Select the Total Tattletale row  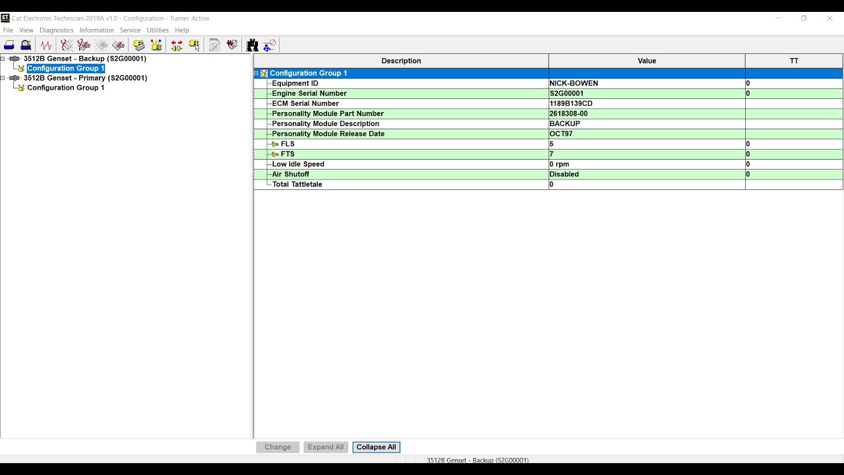coord(548,185)
